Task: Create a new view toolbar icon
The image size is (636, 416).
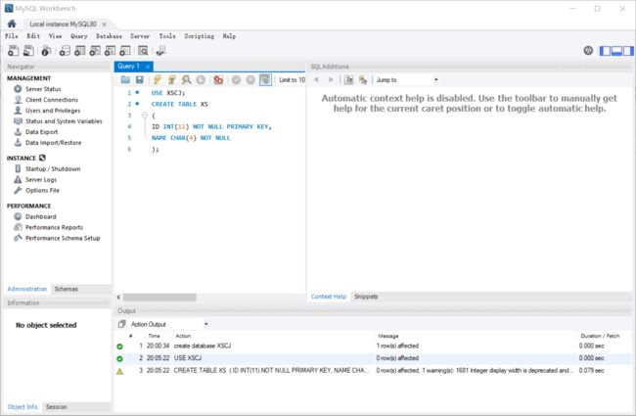Action: coord(95,51)
